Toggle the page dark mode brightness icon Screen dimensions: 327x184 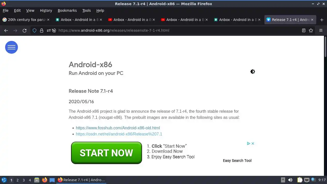[253, 72]
